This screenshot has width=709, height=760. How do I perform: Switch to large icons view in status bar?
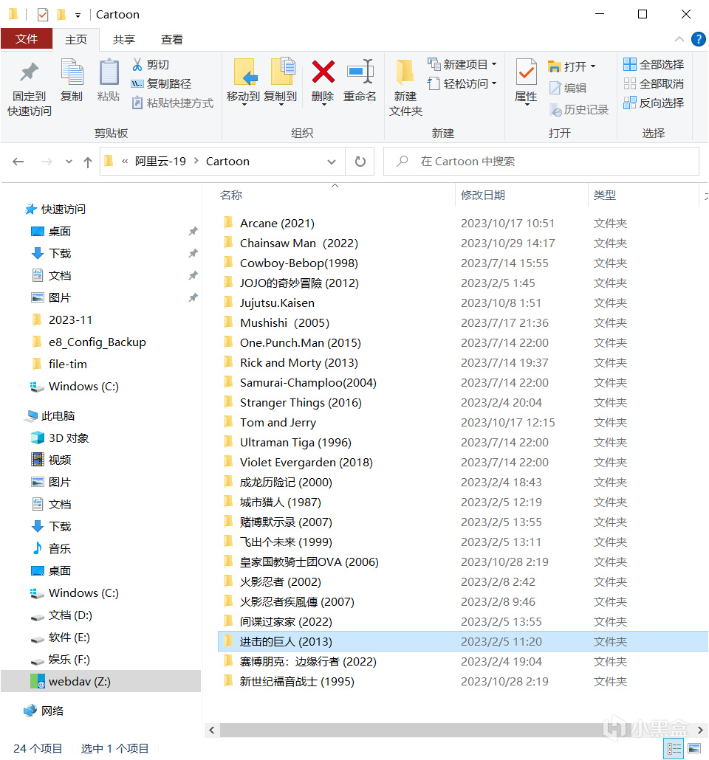pos(694,749)
